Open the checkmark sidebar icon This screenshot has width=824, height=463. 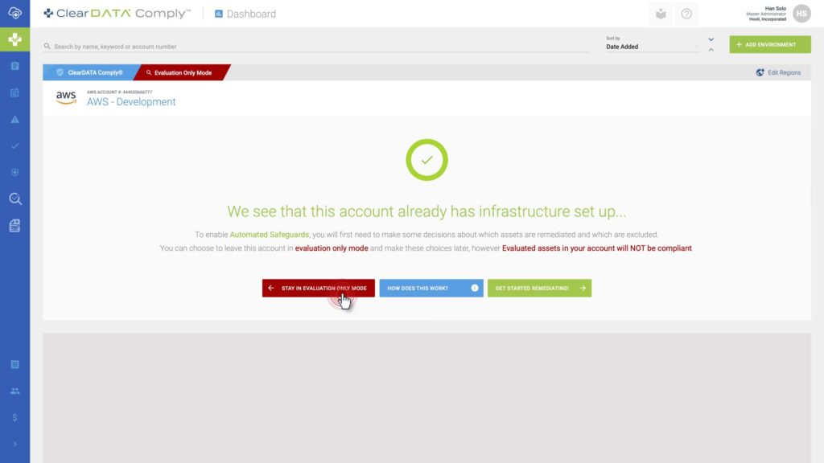point(14,146)
